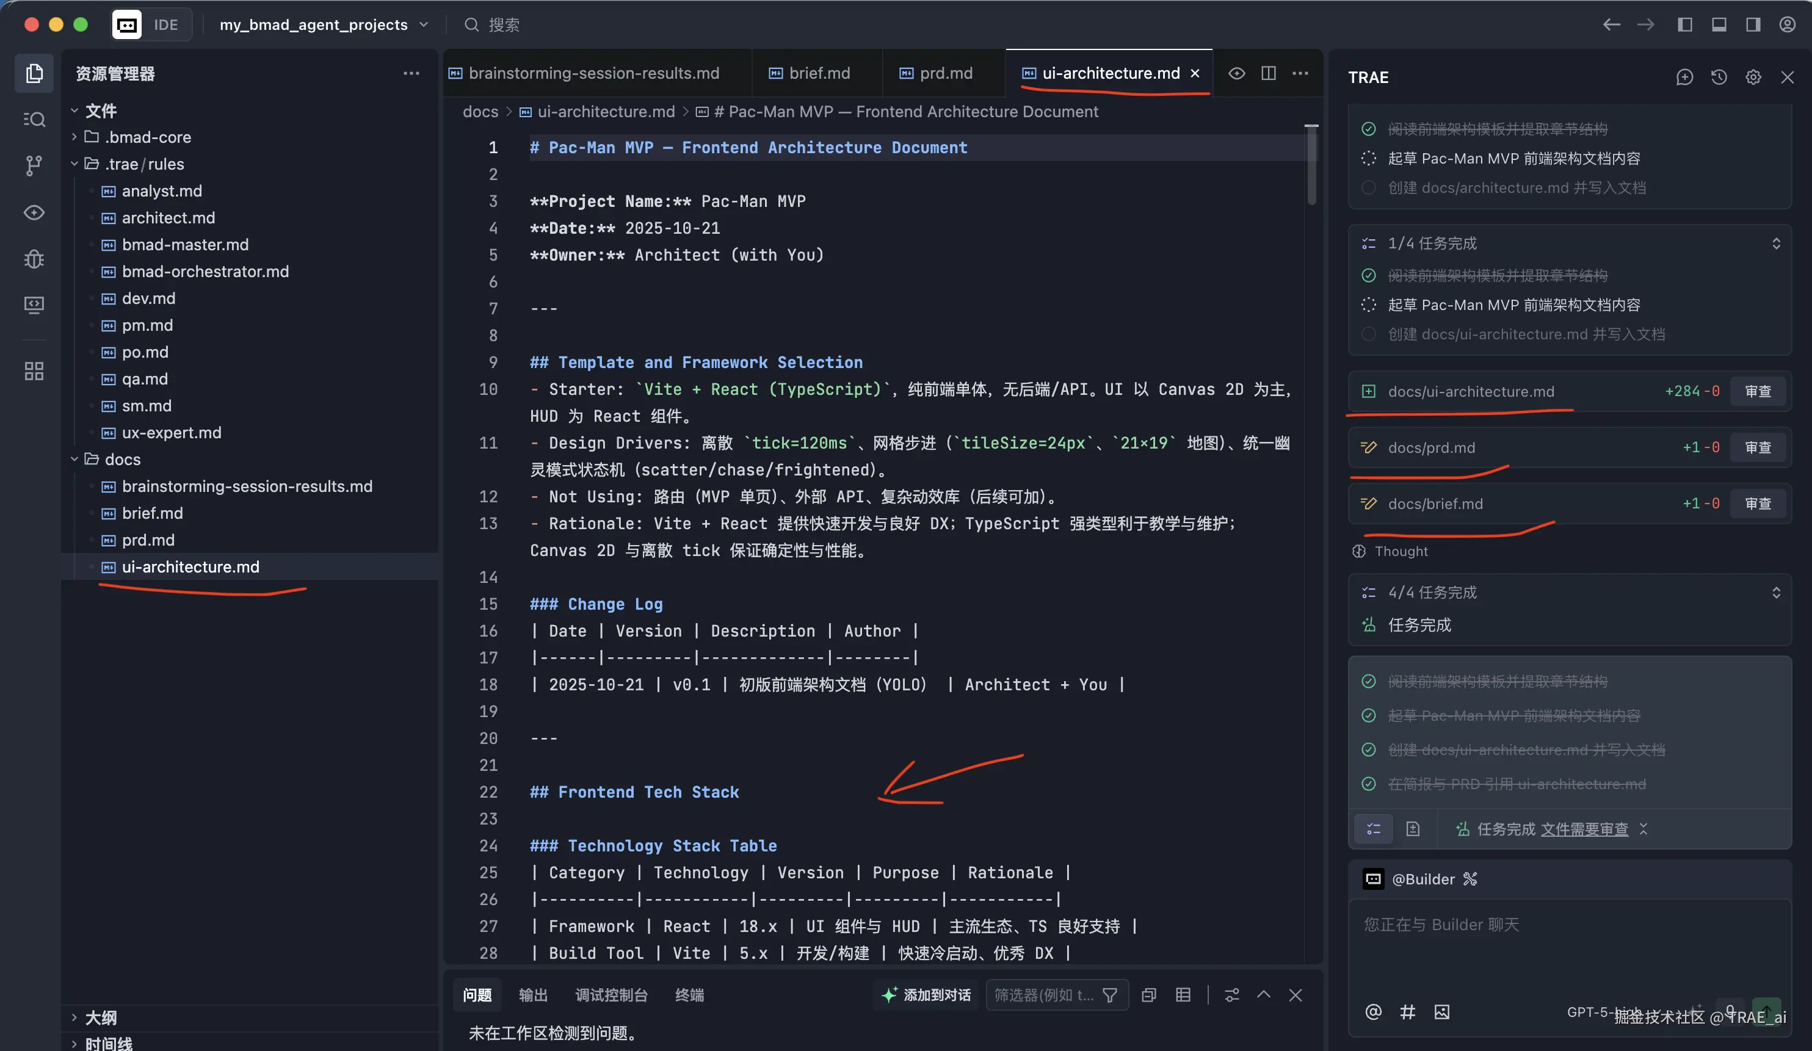Image resolution: width=1812 pixels, height=1051 pixels.
Task: Click the split editor icon
Action: [x=1269, y=73]
